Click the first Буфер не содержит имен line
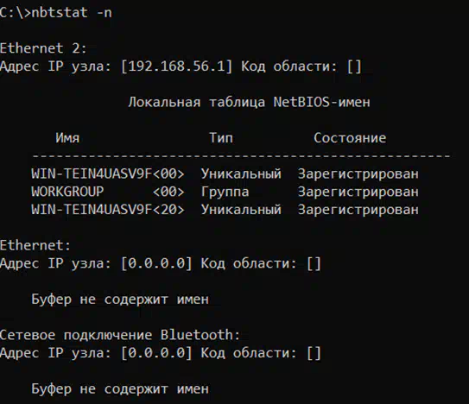The height and width of the screenshot is (404, 469). (120, 300)
